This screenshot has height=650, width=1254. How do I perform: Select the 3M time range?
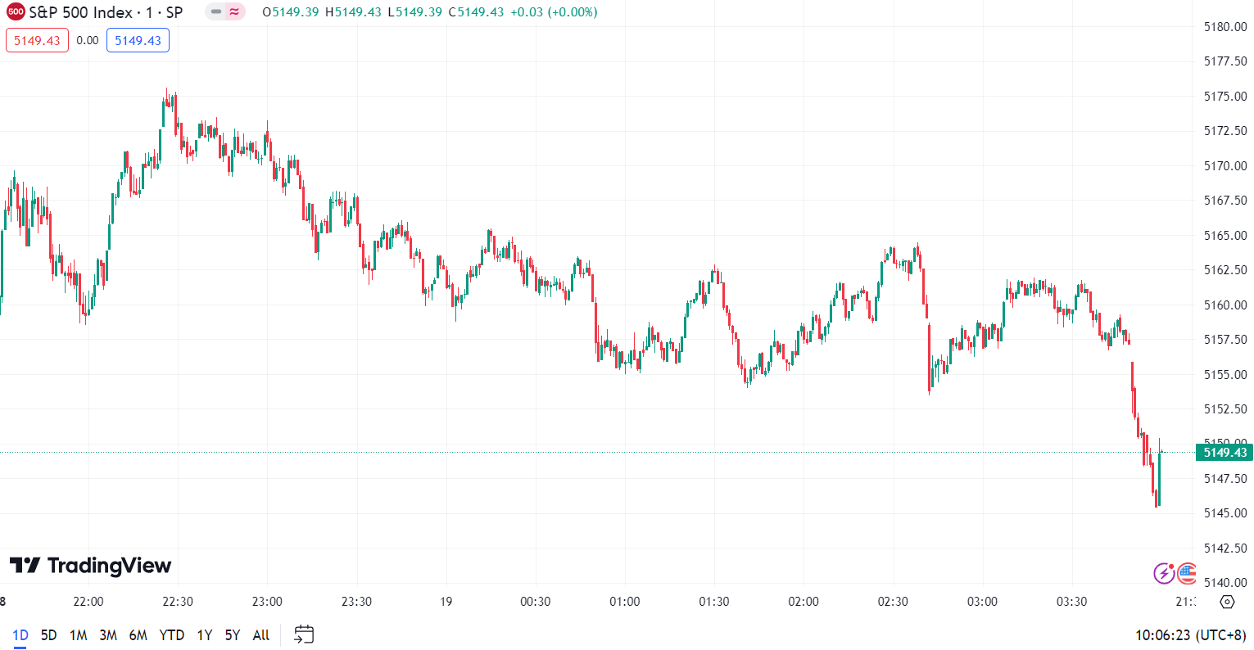click(x=108, y=635)
